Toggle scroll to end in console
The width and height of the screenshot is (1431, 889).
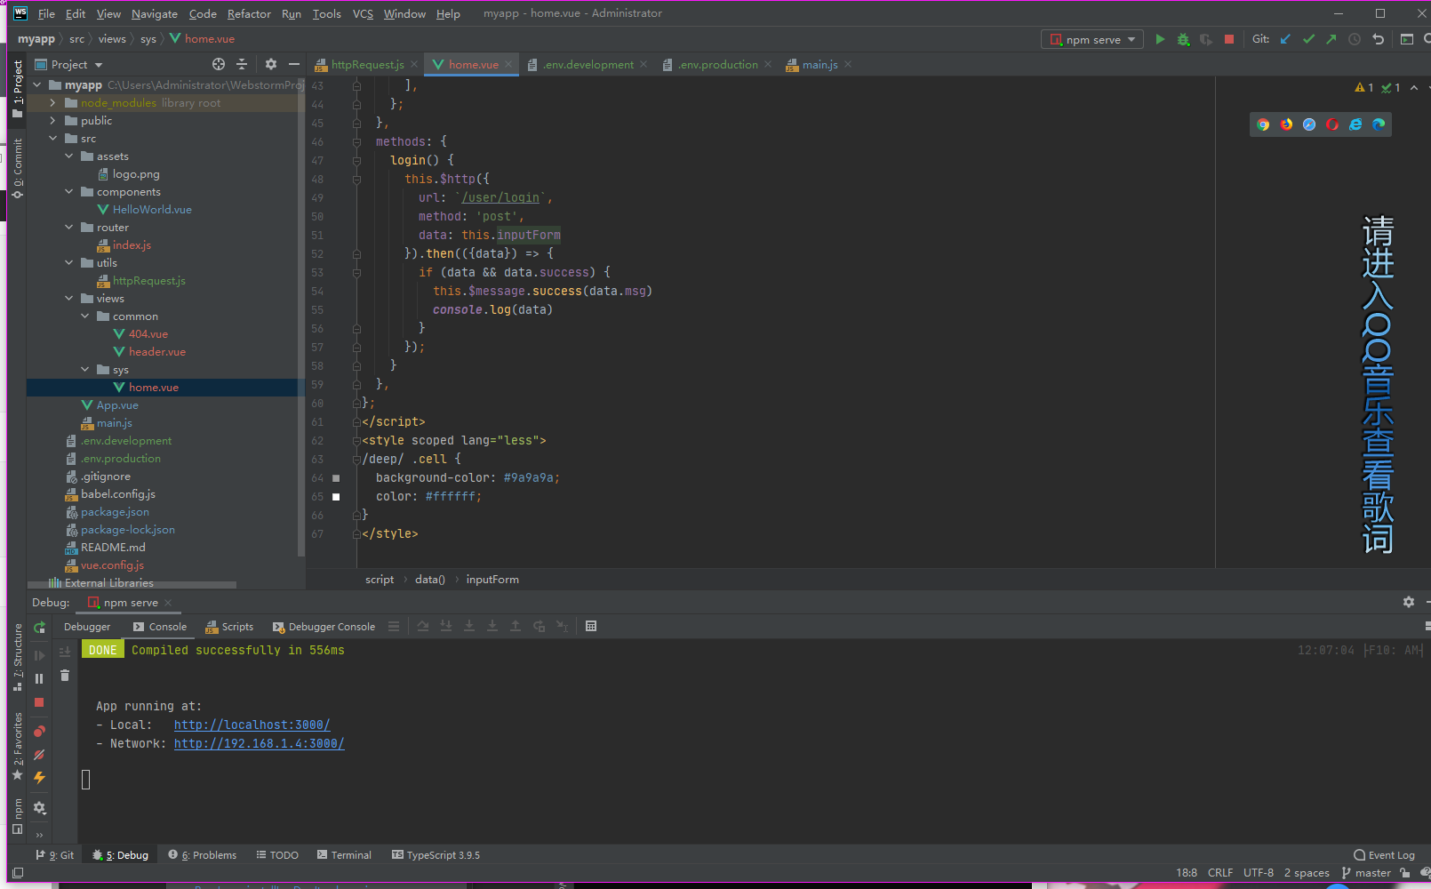65,652
